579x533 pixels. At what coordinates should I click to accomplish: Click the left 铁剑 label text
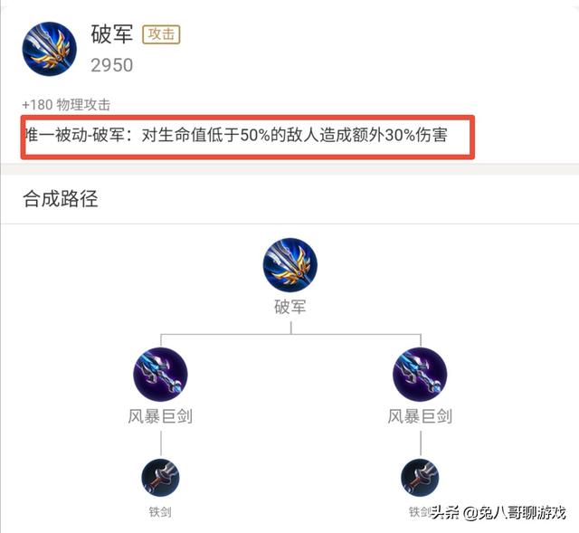pyautogui.click(x=160, y=512)
